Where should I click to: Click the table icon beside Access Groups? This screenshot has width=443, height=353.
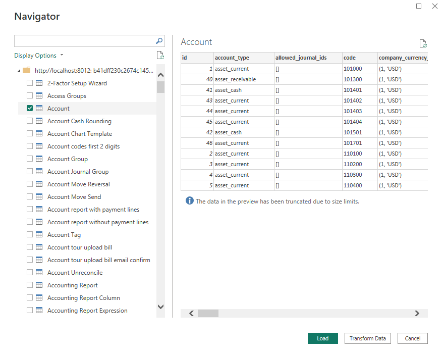(x=39, y=96)
